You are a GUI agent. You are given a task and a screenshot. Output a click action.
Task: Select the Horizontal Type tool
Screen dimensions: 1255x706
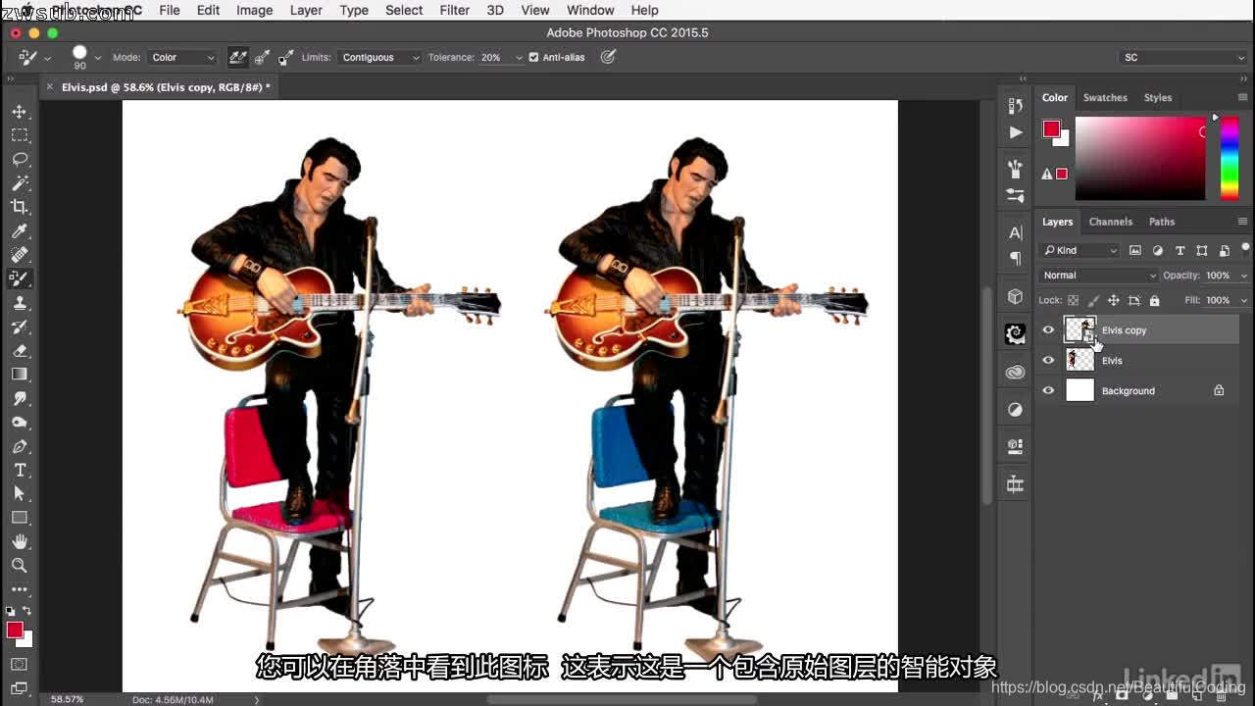click(19, 470)
